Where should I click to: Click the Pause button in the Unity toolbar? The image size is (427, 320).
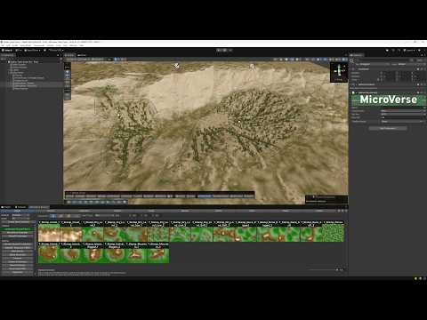[224, 51]
